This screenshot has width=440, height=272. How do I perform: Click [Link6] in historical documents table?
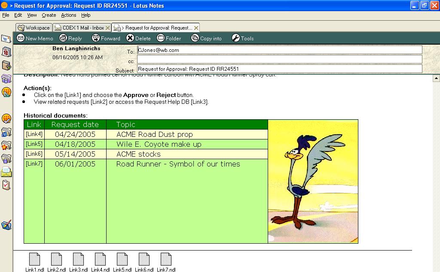coord(34,154)
